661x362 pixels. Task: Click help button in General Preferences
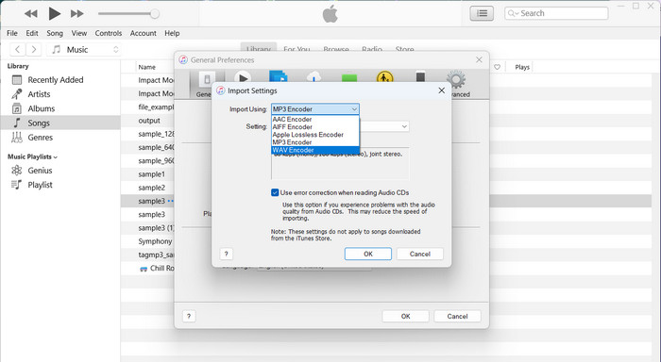click(x=189, y=316)
